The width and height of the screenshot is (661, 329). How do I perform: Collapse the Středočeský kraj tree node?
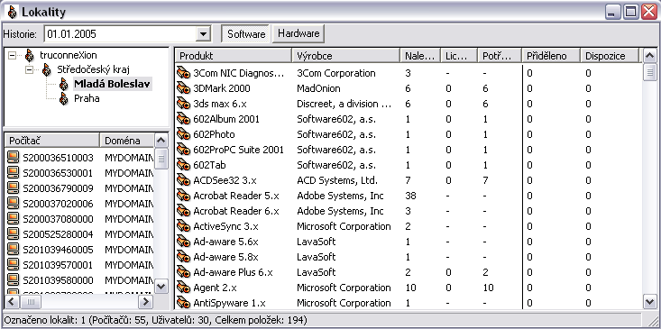pyautogui.click(x=29, y=69)
